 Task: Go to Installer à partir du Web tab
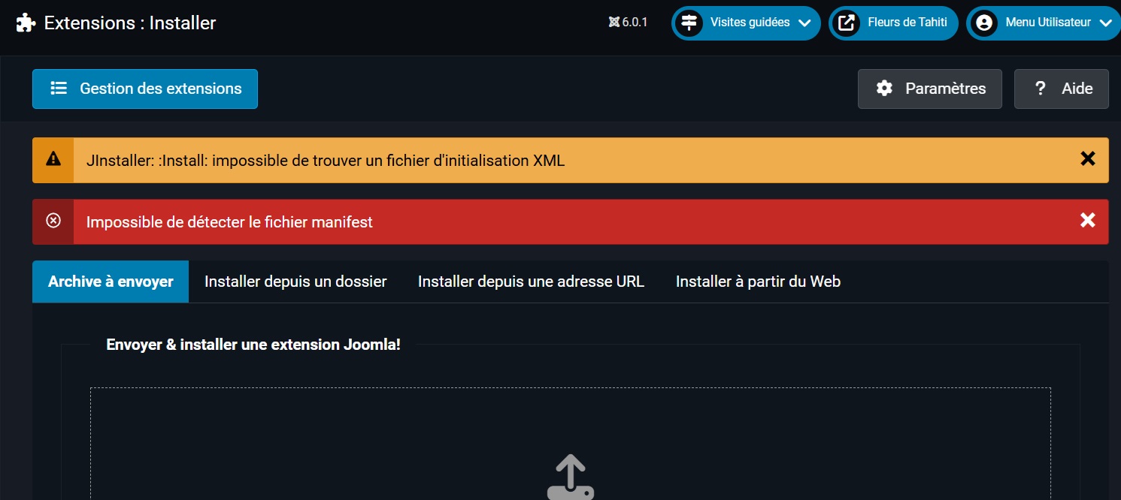click(758, 282)
